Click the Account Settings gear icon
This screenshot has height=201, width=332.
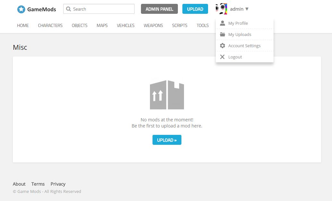tap(222, 46)
